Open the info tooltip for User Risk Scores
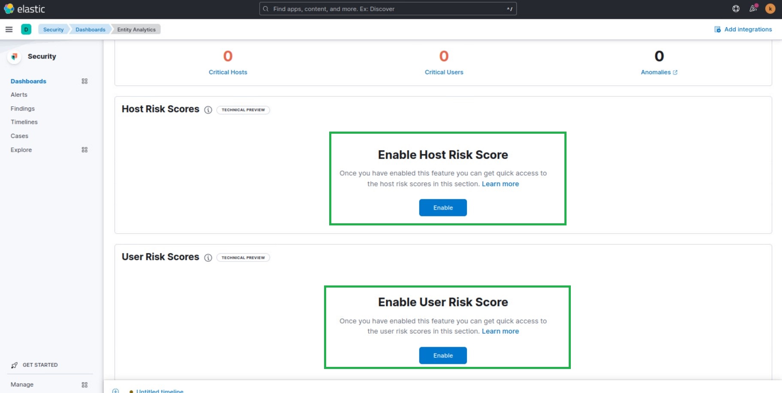Image resolution: width=782 pixels, height=393 pixels. click(x=208, y=258)
